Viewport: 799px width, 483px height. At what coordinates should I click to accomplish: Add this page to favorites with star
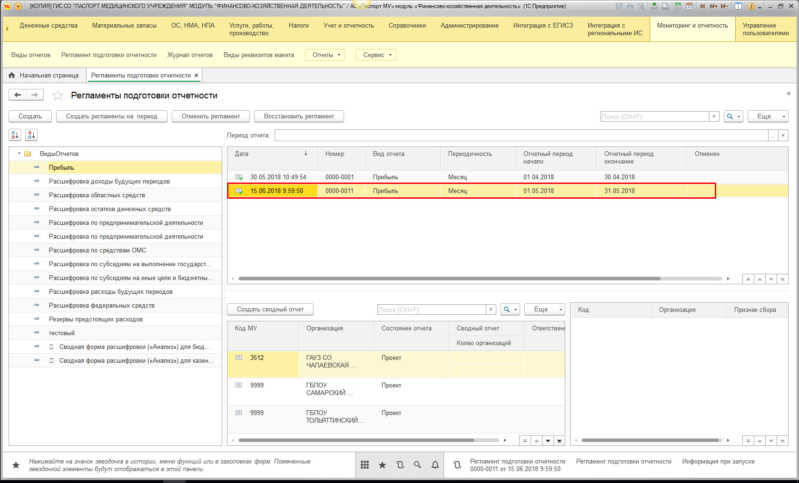[58, 96]
